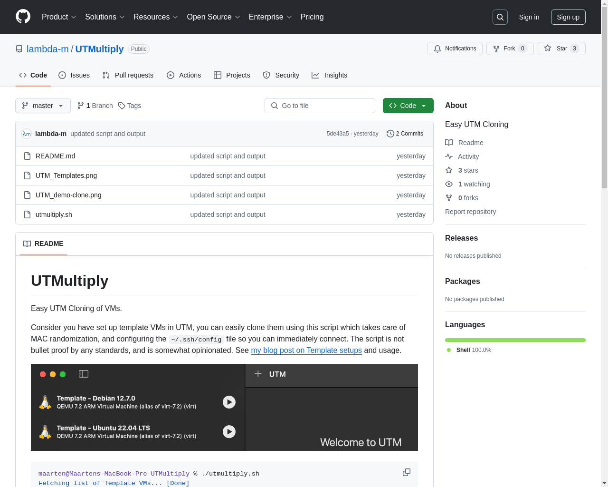608x487 pixels.
Task: Open my blog post on Template setups link
Action: [306, 350]
